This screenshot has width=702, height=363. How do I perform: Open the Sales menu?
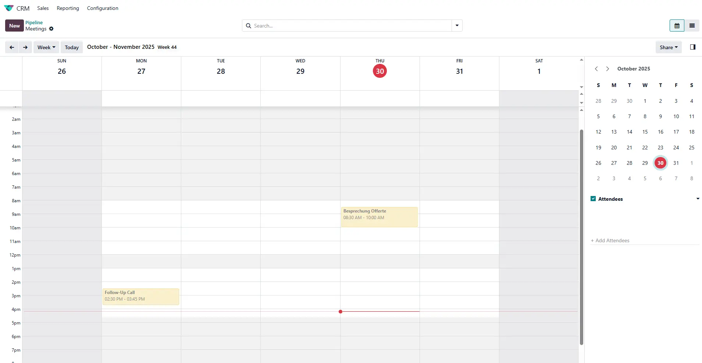click(x=43, y=8)
